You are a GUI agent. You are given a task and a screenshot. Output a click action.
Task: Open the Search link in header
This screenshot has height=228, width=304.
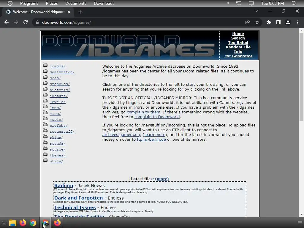[238, 38]
